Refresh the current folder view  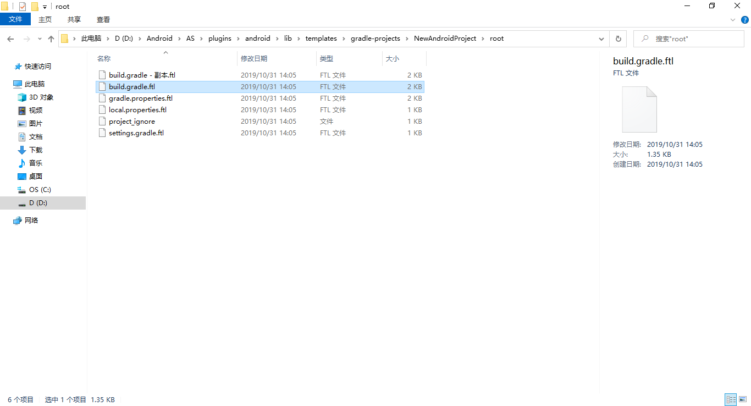tap(618, 39)
